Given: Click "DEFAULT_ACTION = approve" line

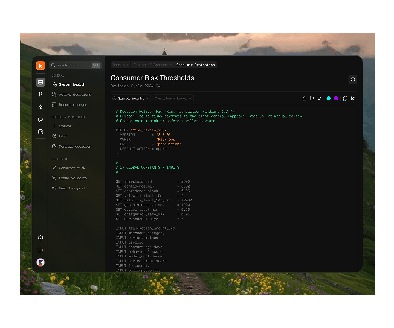Looking at the screenshot, I should coord(145,149).
